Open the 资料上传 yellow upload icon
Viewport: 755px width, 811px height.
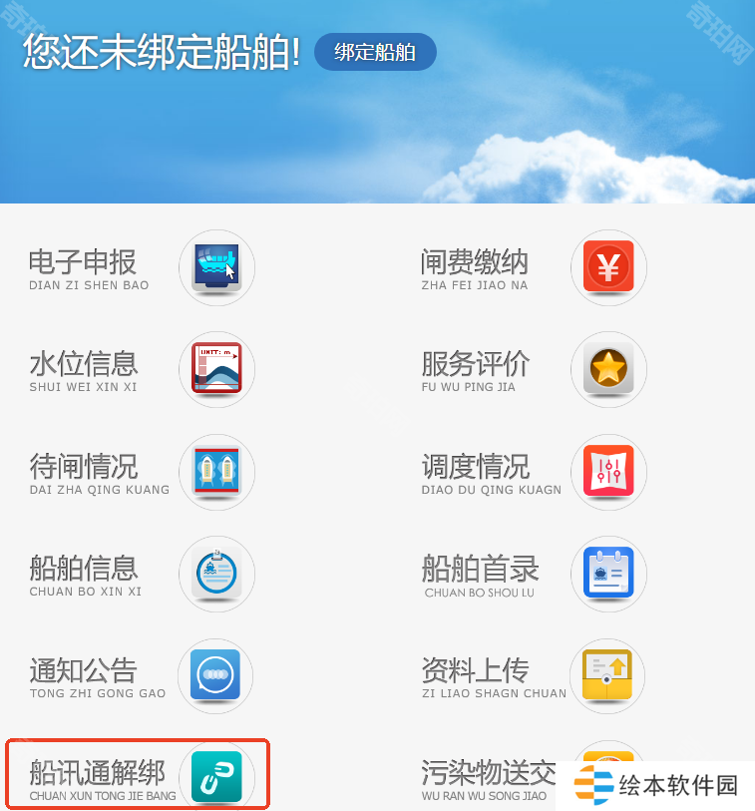coord(607,676)
